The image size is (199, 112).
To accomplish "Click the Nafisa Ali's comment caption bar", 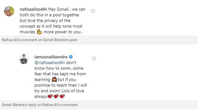I will (99, 40).
